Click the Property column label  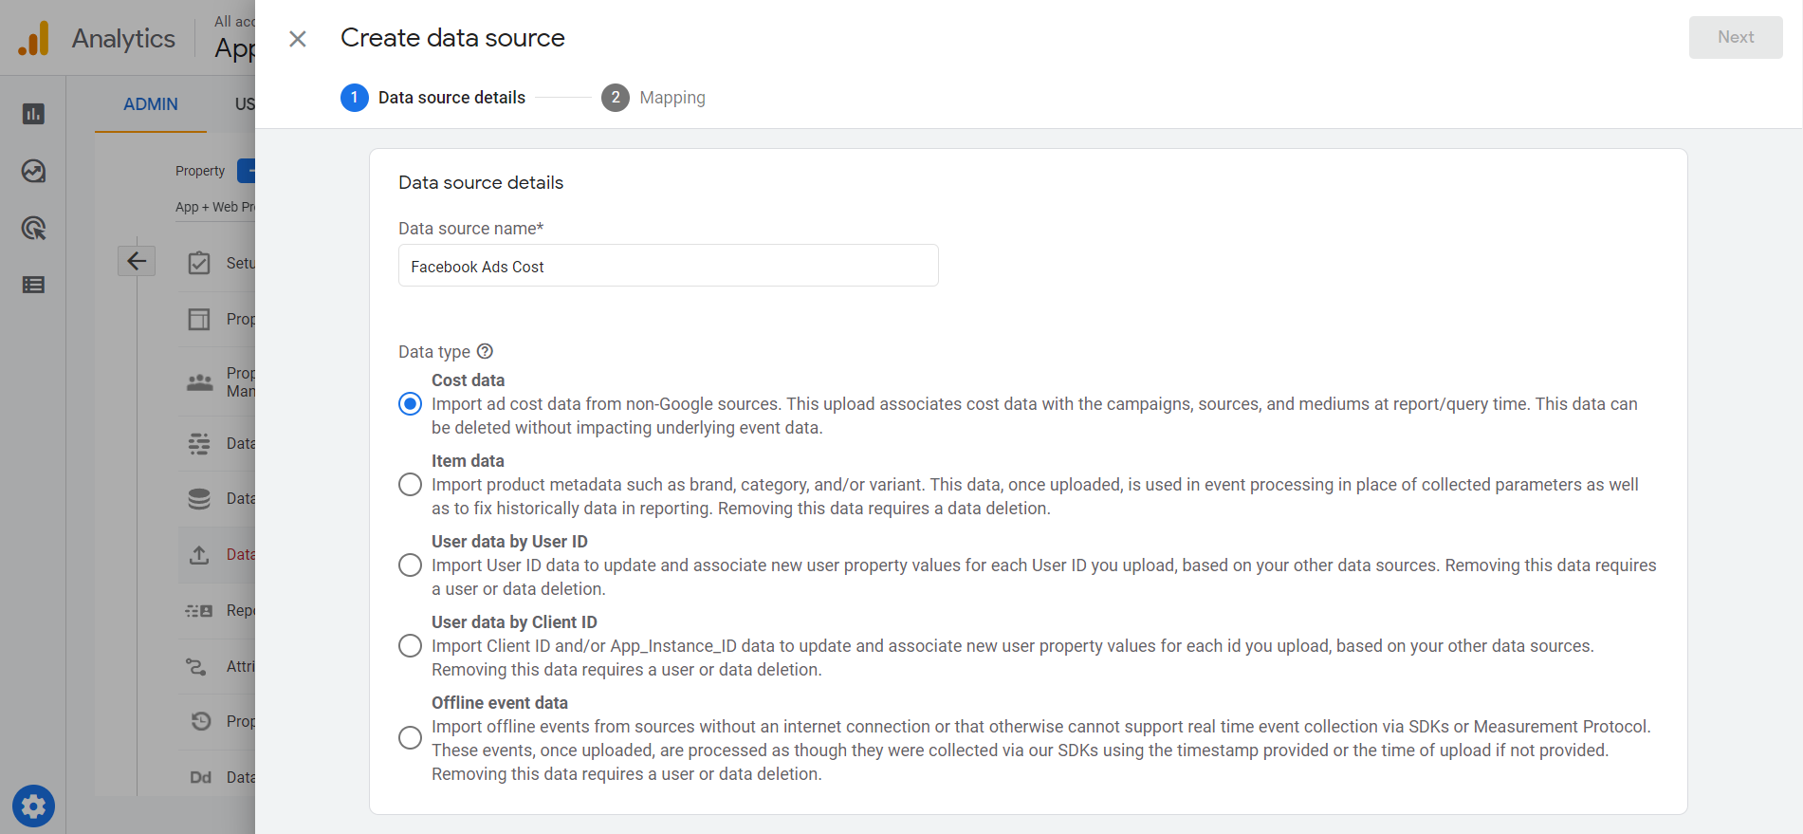click(200, 171)
